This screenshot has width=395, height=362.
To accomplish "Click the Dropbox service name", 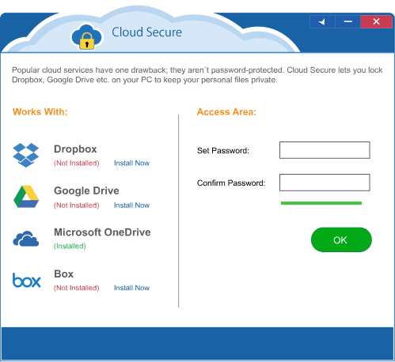I will tap(75, 149).
